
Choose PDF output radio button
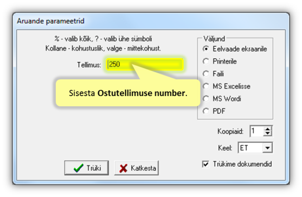[206, 111]
